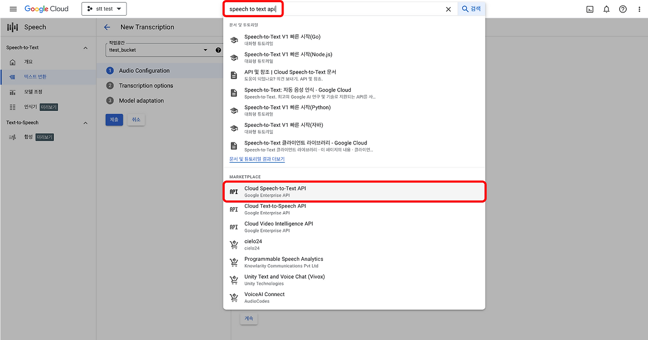Screen dimensions: 648x340
Task: Click the 제출 submit button
Action: pyautogui.click(x=114, y=119)
